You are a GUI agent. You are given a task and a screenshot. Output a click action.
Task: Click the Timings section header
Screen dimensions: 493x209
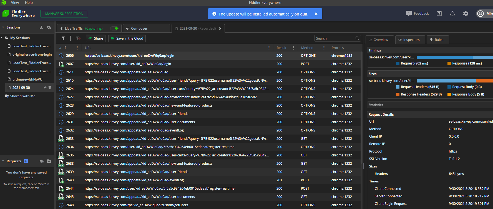pos(430,50)
